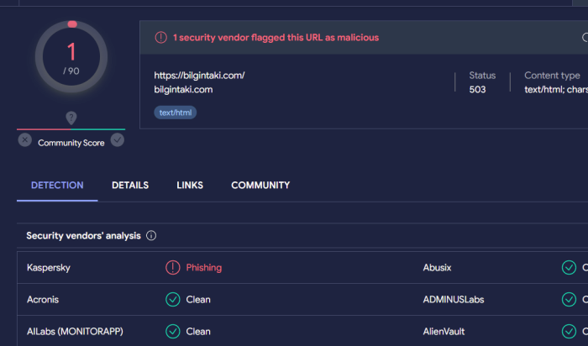Click the Community Score upvote checkmark icon
The width and height of the screenshot is (588, 346).
click(118, 140)
